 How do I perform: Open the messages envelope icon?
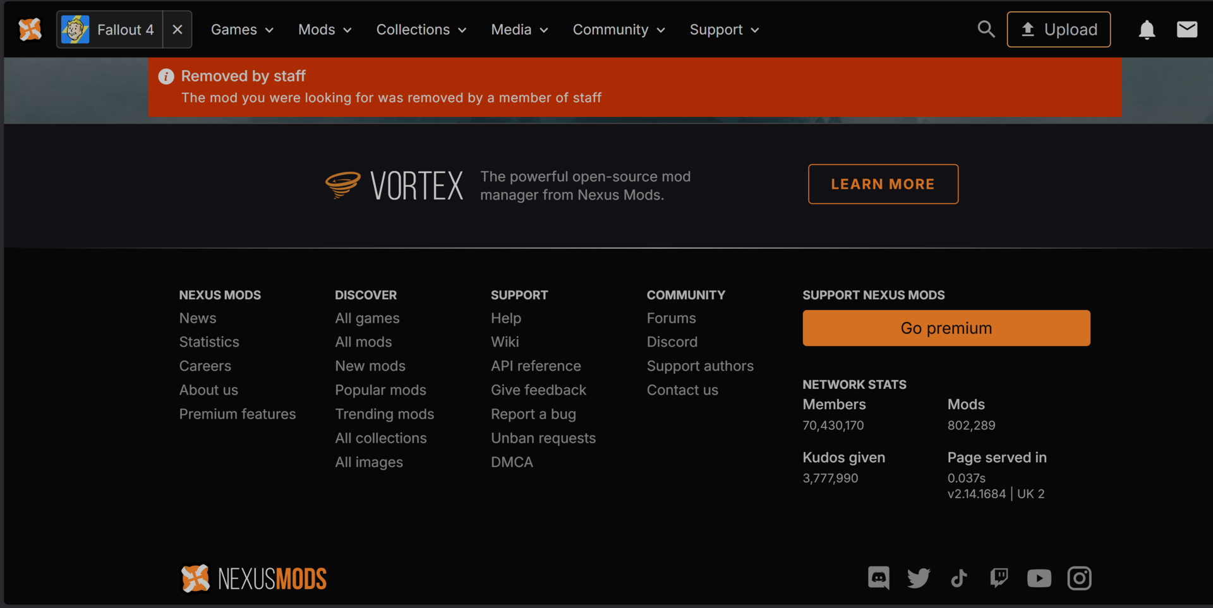click(1187, 30)
